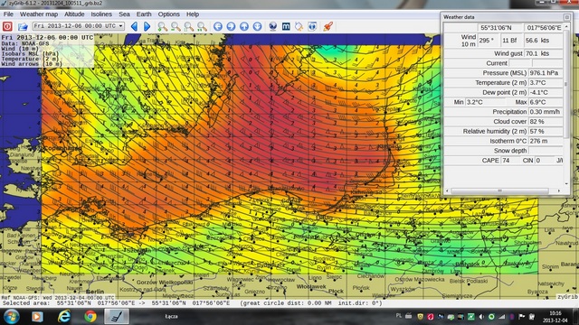Open the meteoblue 'm' toolbar icon
This screenshot has height=325, width=579.
(286, 26)
